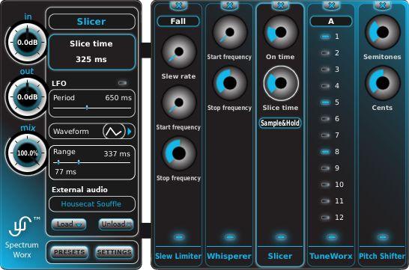This screenshot has width=409, height=270.
Task: Toggle the Pitch Shifter bypass LED
Action: pyautogui.click(x=382, y=237)
